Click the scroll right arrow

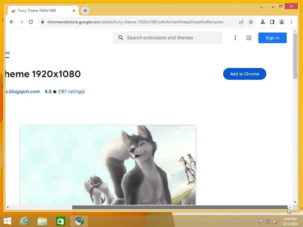pyautogui.click(x=290, y=207)
